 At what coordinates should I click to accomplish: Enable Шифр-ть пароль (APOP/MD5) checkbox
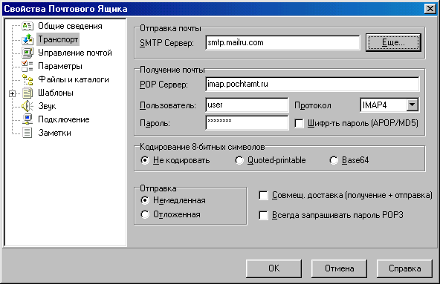299,123
